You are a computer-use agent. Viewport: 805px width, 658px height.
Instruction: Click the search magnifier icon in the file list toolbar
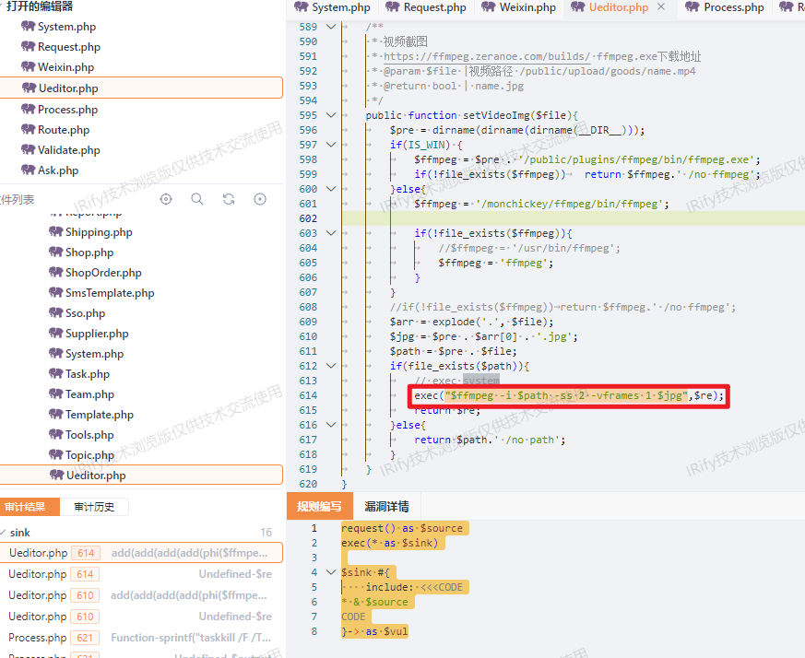[197, 199]
